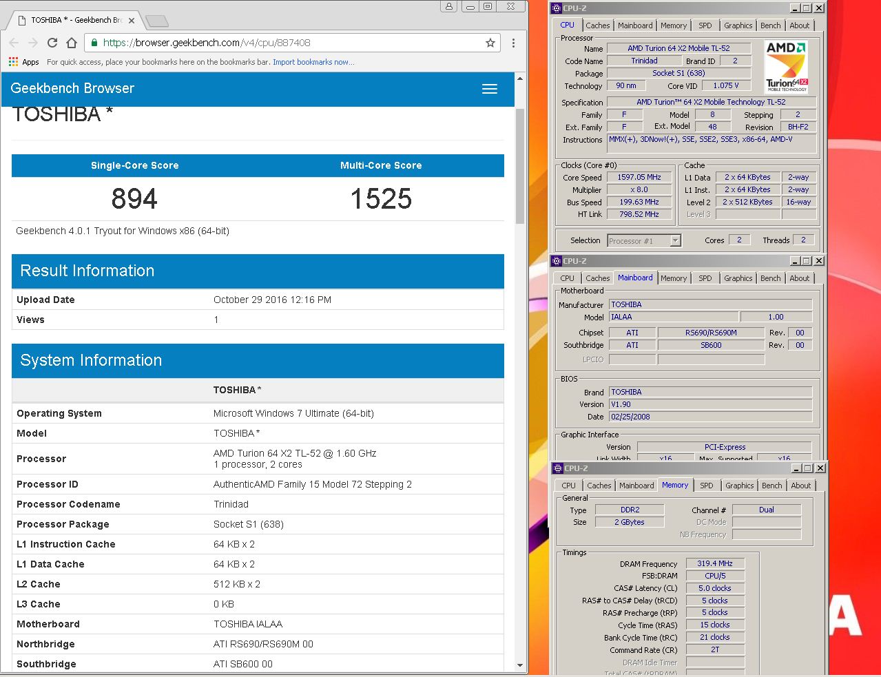This screenshot has height=677, width=881.
Task: Switch to Bench tab in top CPU-Z window
Action: coord(771,25)
